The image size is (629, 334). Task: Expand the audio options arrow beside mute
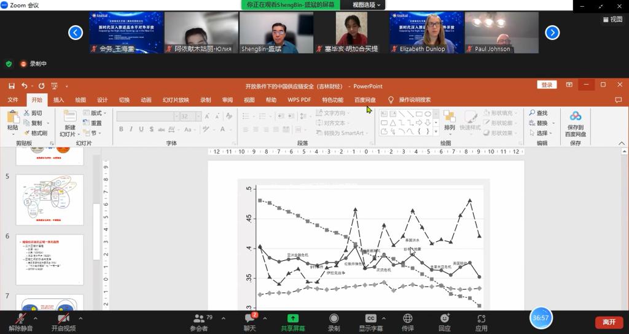35,319
